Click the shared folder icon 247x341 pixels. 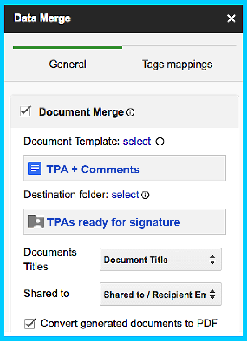tap(36, 222)
